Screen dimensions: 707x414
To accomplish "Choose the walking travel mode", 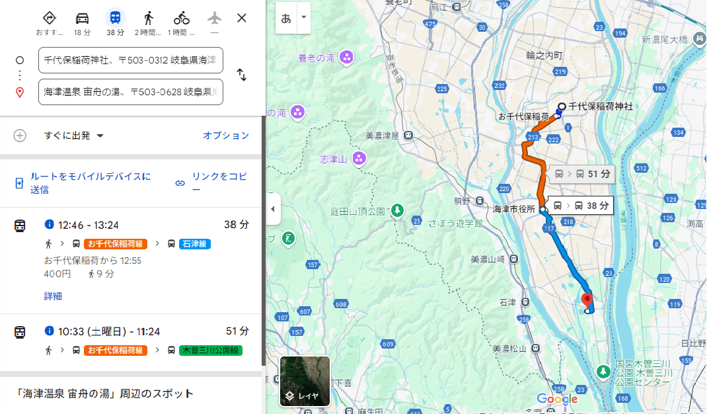I will [x=149, y=19].
